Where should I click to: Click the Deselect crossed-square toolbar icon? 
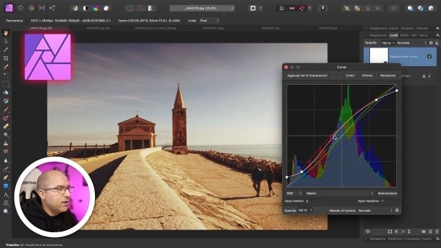(141, 8)
